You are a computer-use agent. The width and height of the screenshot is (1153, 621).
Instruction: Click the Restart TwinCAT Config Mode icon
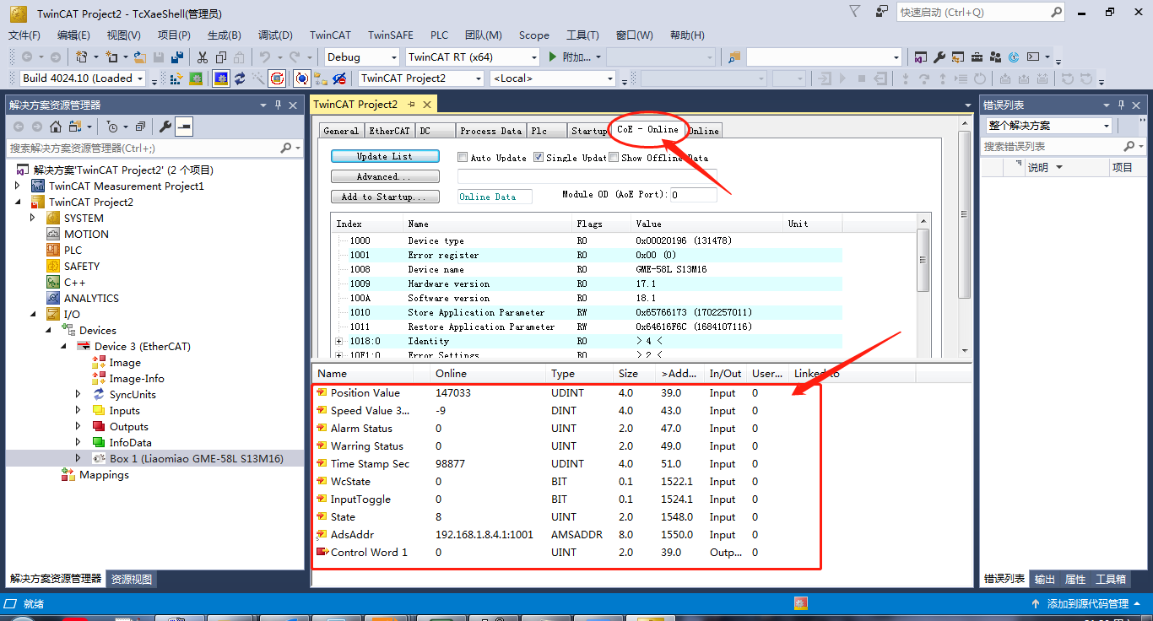(221, 78)
